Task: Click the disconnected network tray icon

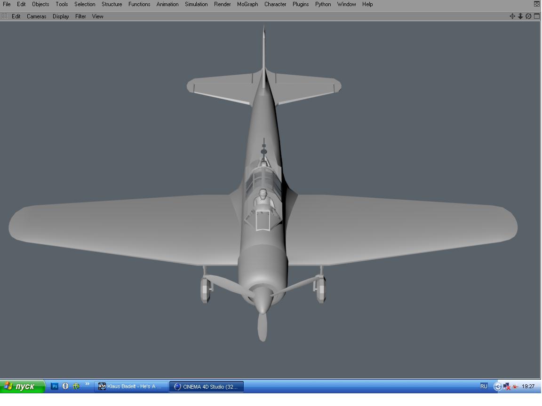Action: point(507,387)
